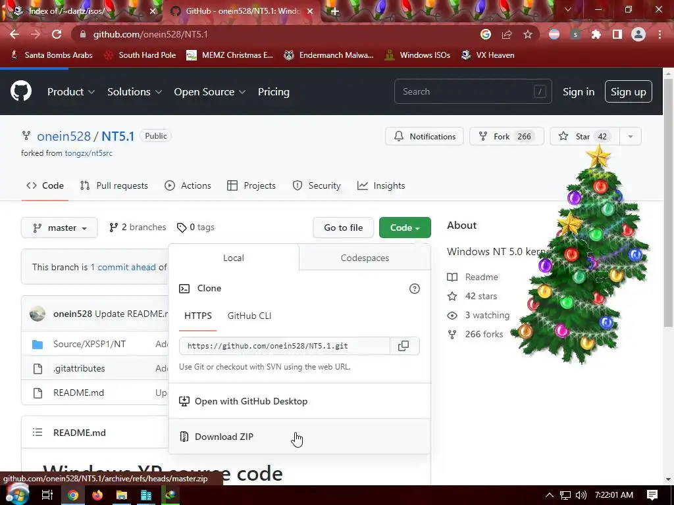Open the Chrome profile avatar
The image size is (674, 505).
tap(638, 34)
